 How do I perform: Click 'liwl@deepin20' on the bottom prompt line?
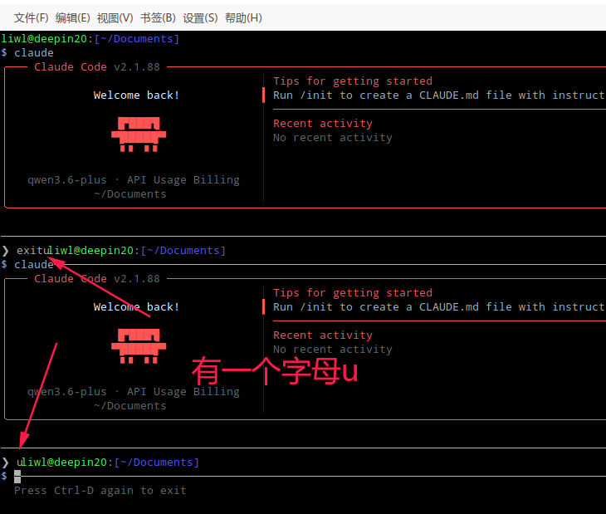(65, 463)
